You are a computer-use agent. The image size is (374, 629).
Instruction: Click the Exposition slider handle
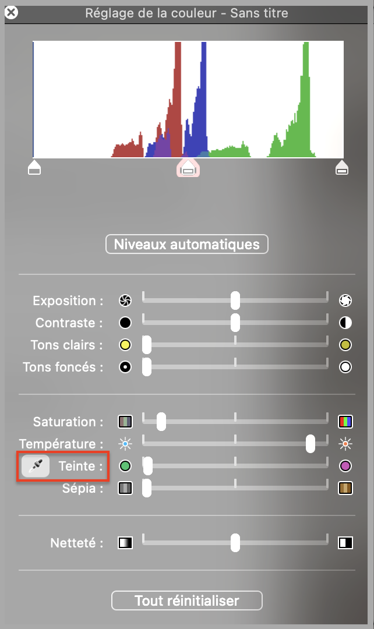(235, 301)
